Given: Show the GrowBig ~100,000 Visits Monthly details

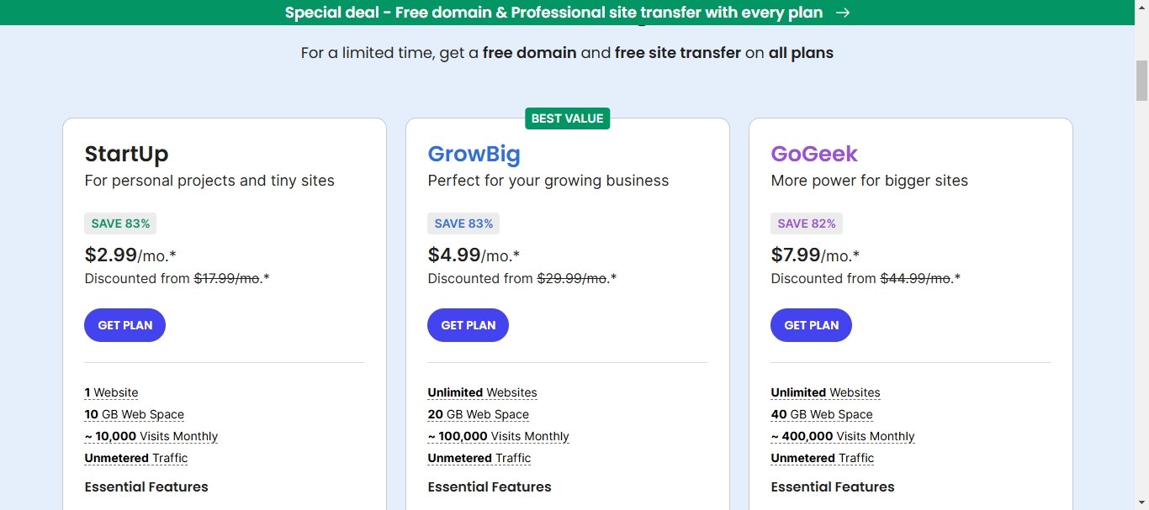Looking at the screenshot, I should click(498, 436).
